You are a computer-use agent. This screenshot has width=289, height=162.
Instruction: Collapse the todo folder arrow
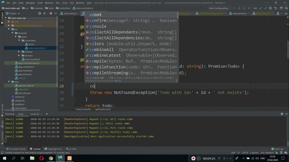(x=16, y=37)
